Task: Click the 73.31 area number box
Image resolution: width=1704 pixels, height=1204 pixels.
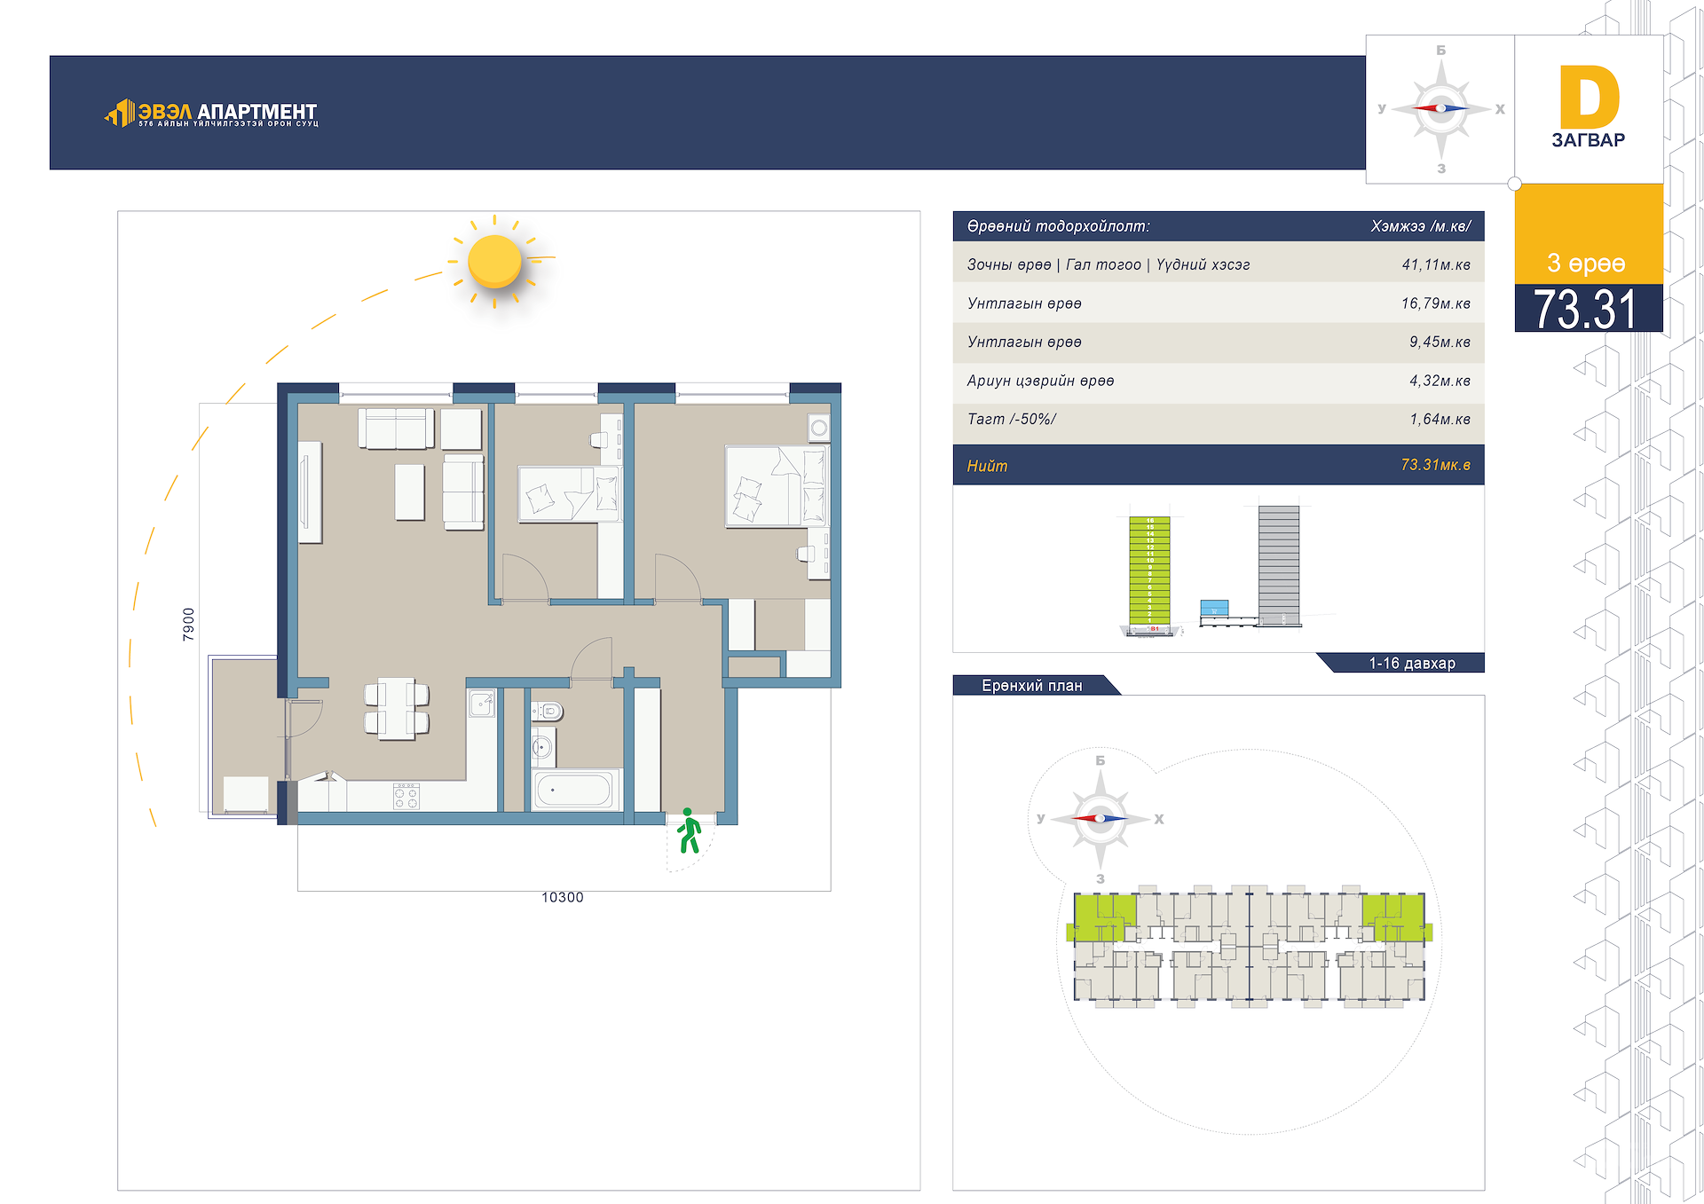Action: point(1588,308)
